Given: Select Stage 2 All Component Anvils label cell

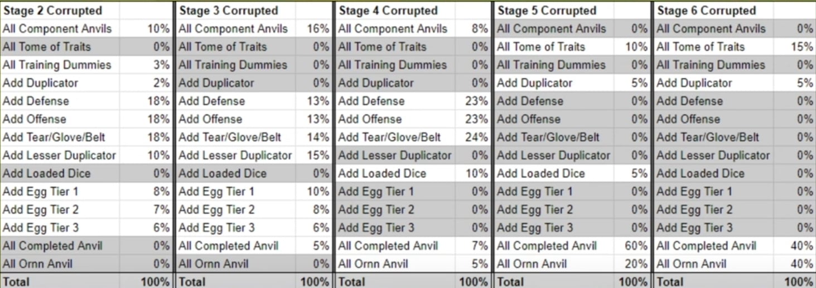Looking at the screenshot, I should coord(57,28).
